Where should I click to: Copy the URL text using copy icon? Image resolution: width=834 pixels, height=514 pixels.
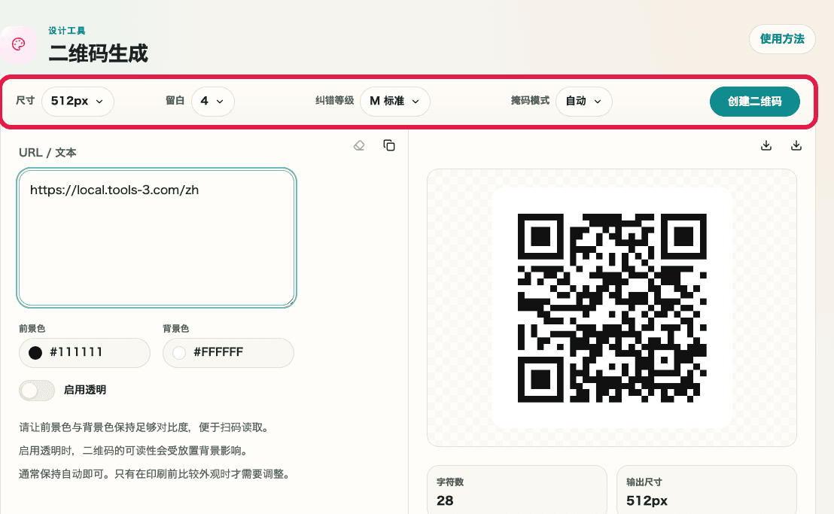point(389,145)
